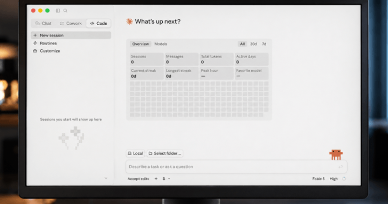Click the Select folder... button
This screenshot has height=204, width=388.
(165, 153)
